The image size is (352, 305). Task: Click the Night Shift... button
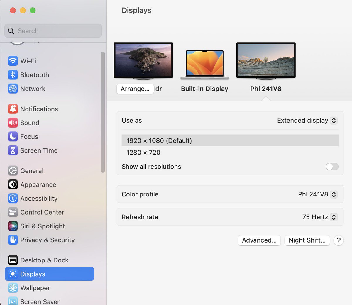pos(307,240)
